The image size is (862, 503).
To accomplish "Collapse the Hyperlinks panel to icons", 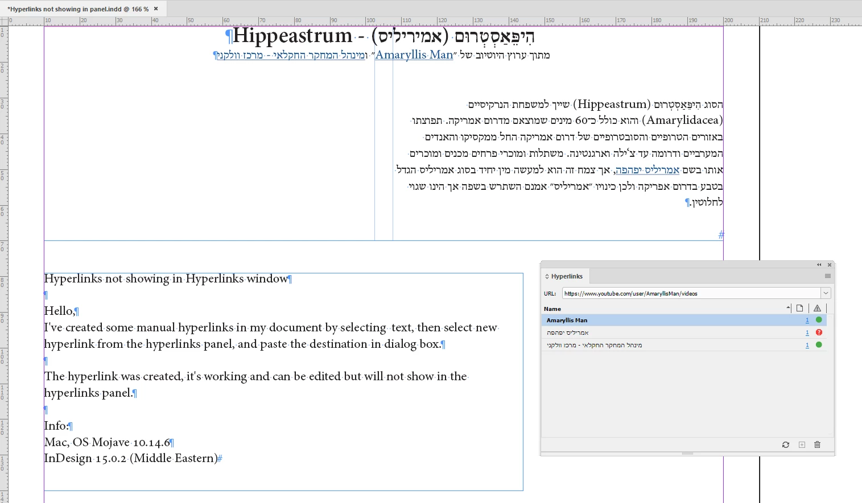I will click(819, 265).
